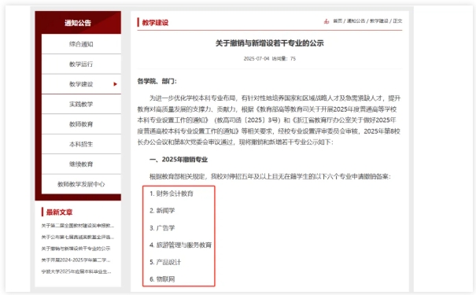Open latest article starting 关于公布第七届
This screenshot has height=295, width=476.
pyautogui.click(x=78, y=237)
